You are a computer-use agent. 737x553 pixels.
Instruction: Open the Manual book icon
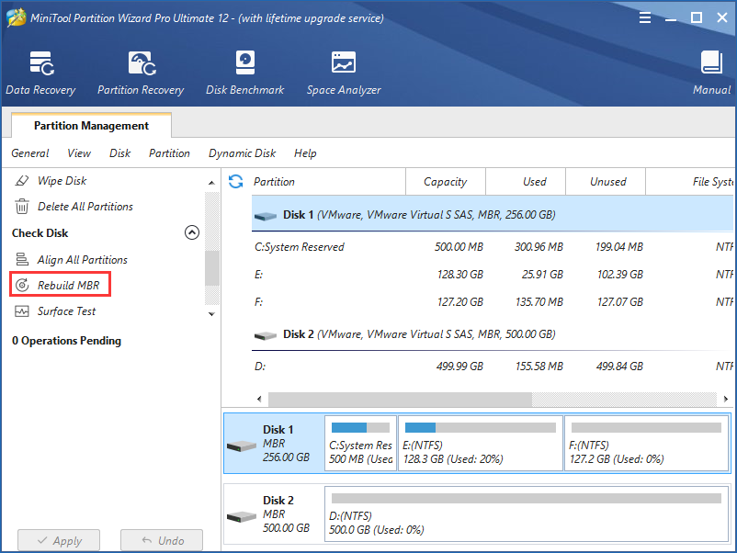[711, 62]
